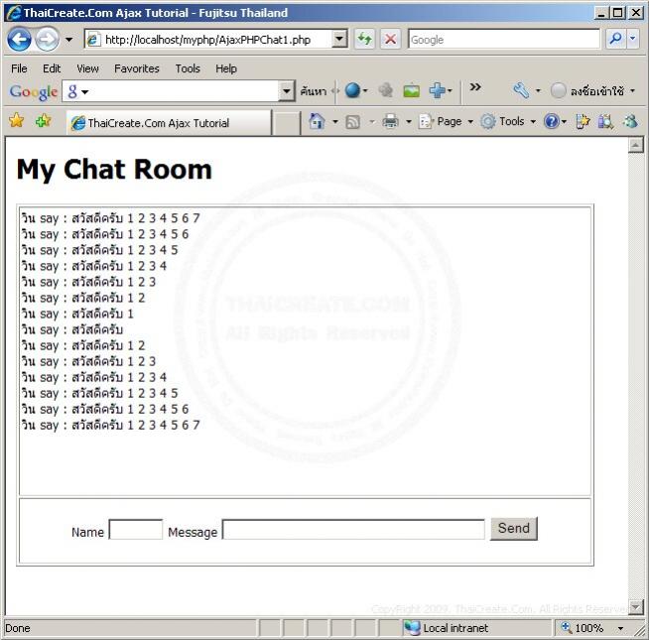
Task: Open the Print options dropdown arrow
Action: [409, 122]
